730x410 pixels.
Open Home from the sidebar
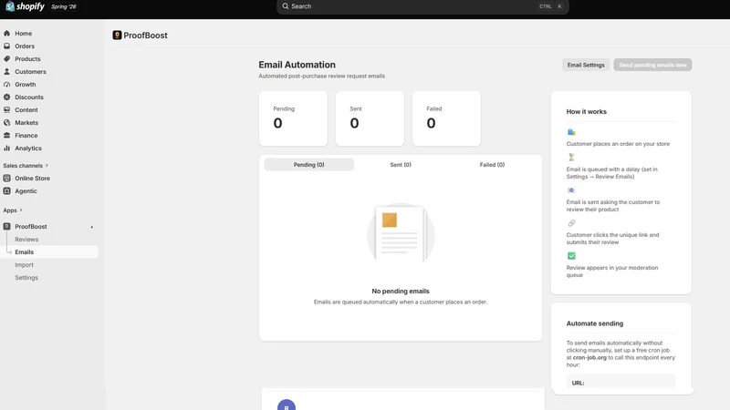click(24, 34)
